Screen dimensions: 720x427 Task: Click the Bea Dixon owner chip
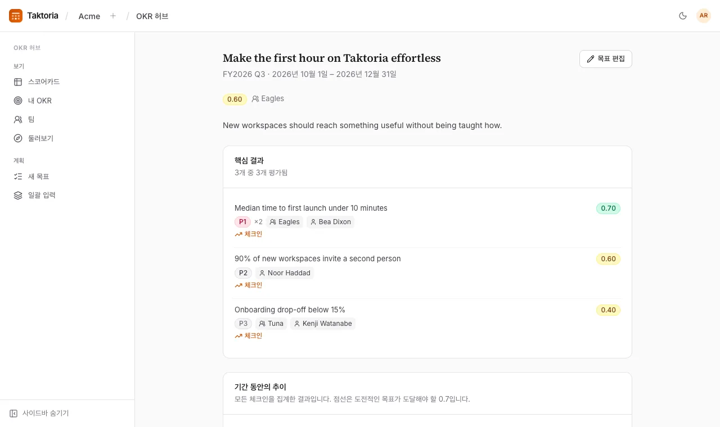click(x=331, y=222)
